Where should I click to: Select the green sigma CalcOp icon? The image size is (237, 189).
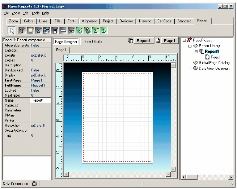point(96,30)
